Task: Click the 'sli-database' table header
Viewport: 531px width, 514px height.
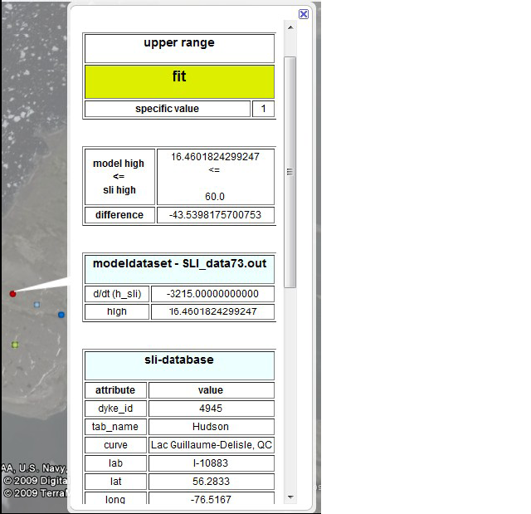Action: point(179,360)
